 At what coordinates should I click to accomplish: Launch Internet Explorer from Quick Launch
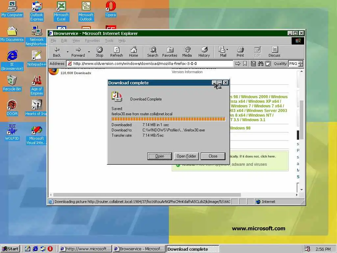click(35, 249)
